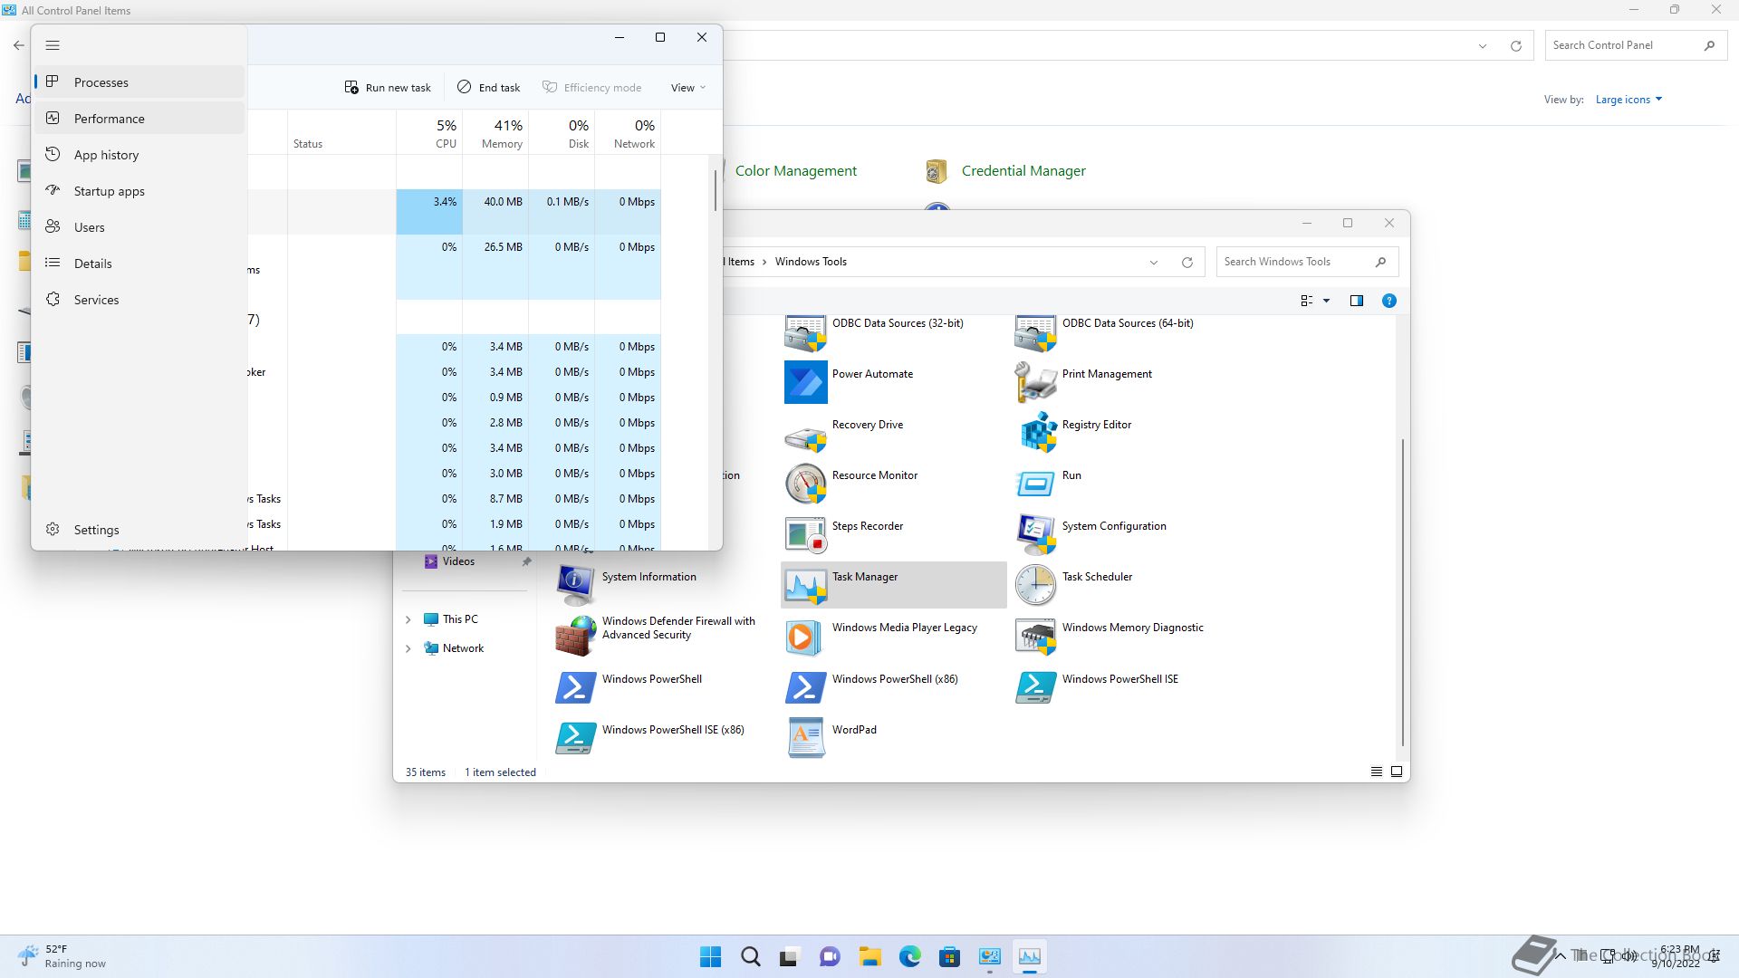Viewport: 1739px width, 978px height.
Task: Click the Search Control Panel field
Action: pos(1635,45)
